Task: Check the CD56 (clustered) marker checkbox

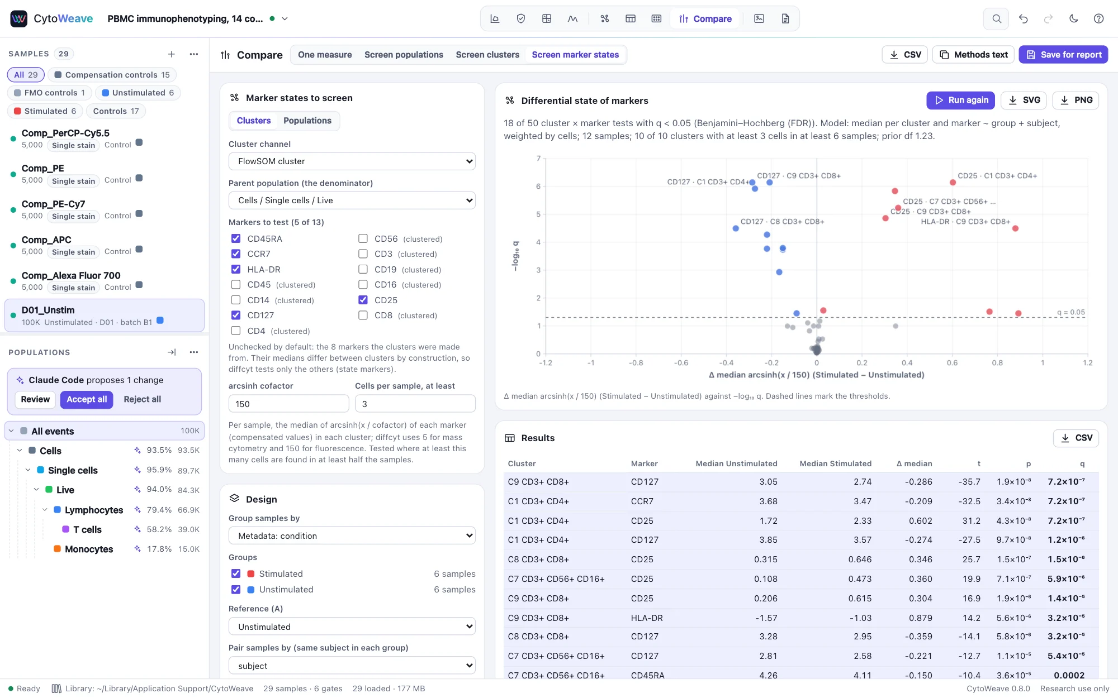Action: [363, 238]
